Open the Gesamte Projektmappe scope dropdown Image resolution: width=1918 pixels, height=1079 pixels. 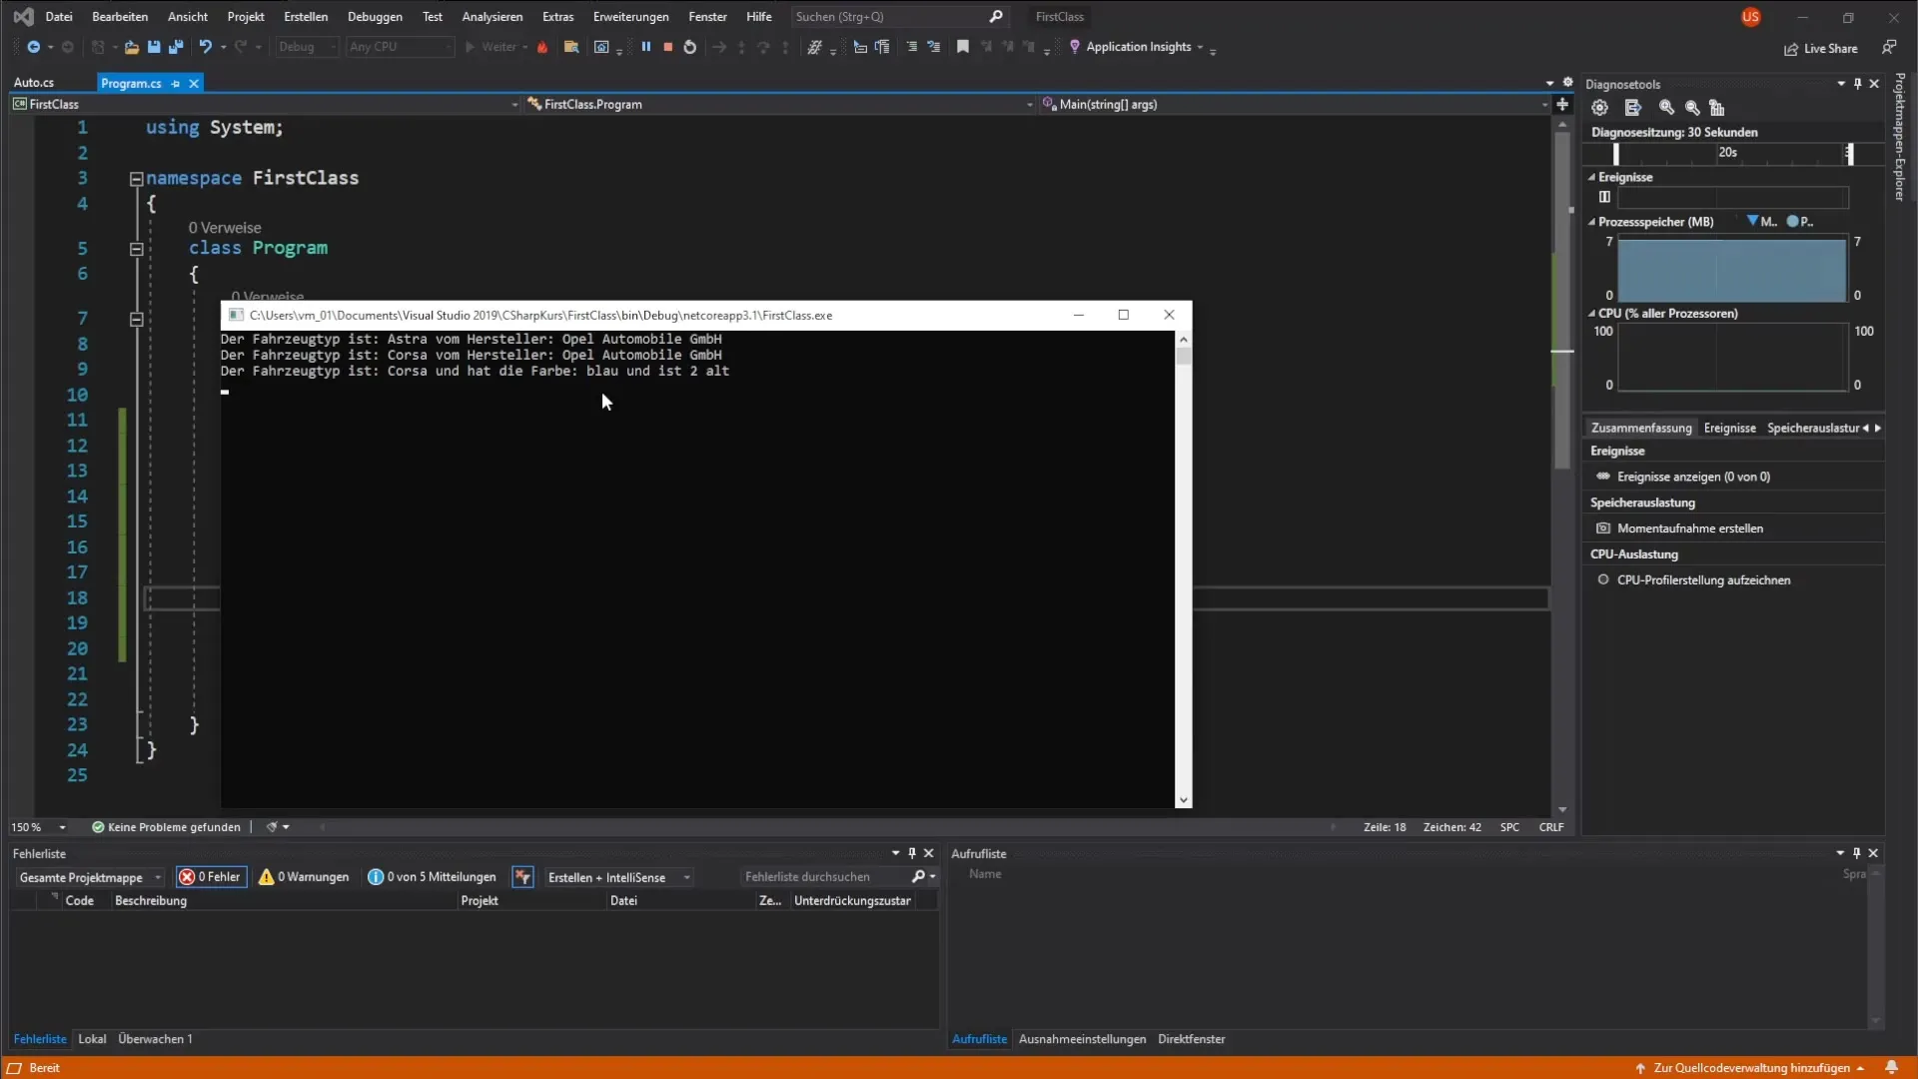[89, 877]
